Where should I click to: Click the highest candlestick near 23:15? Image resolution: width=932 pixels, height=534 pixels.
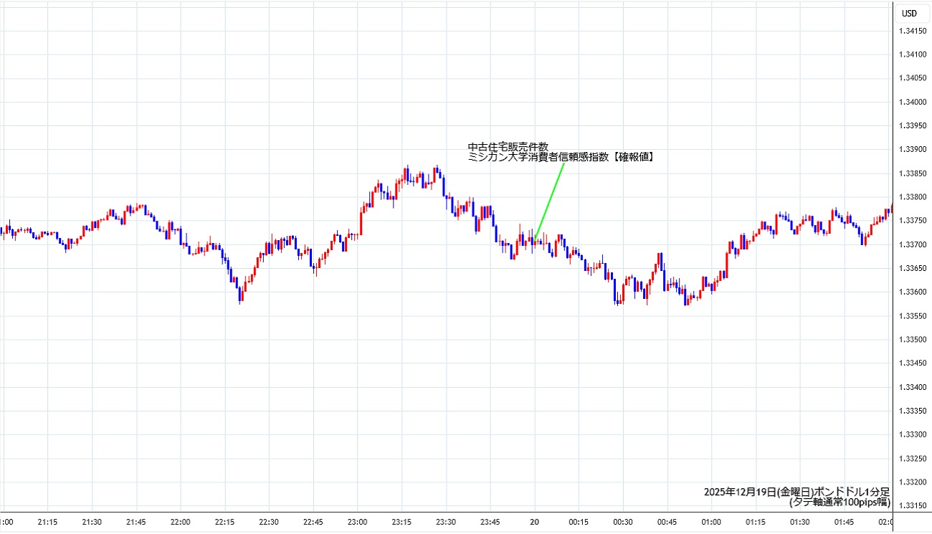tap(406, 172)
